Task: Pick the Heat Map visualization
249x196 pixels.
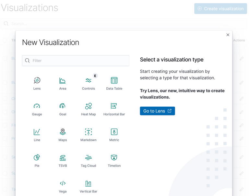Action: pyautogui.click(x=89, y=109)
